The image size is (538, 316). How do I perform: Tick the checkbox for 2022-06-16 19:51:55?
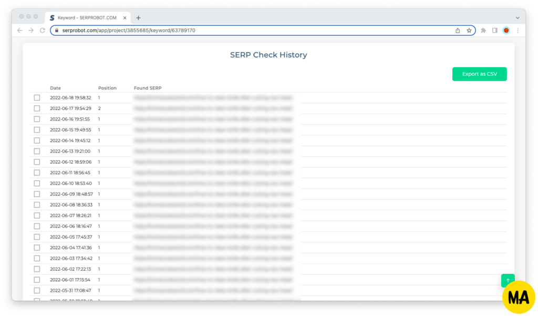[37, 119]
